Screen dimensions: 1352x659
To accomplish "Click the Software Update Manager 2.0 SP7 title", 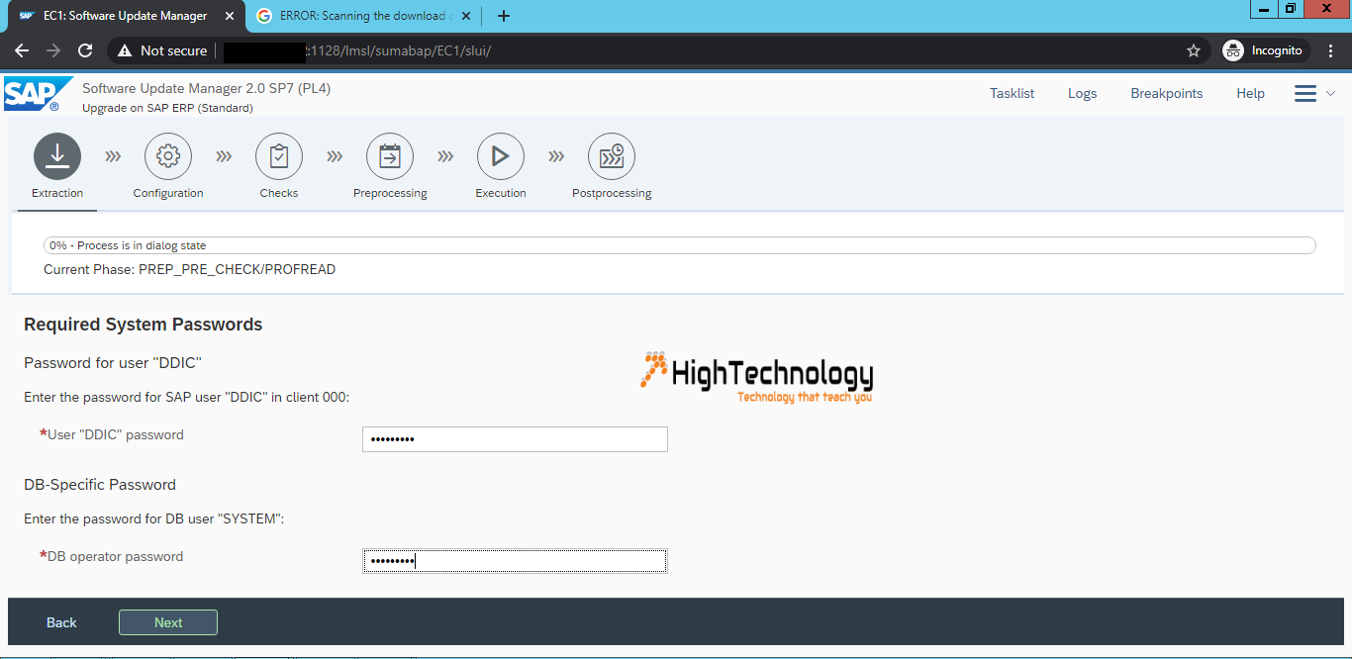I will 206,88.
